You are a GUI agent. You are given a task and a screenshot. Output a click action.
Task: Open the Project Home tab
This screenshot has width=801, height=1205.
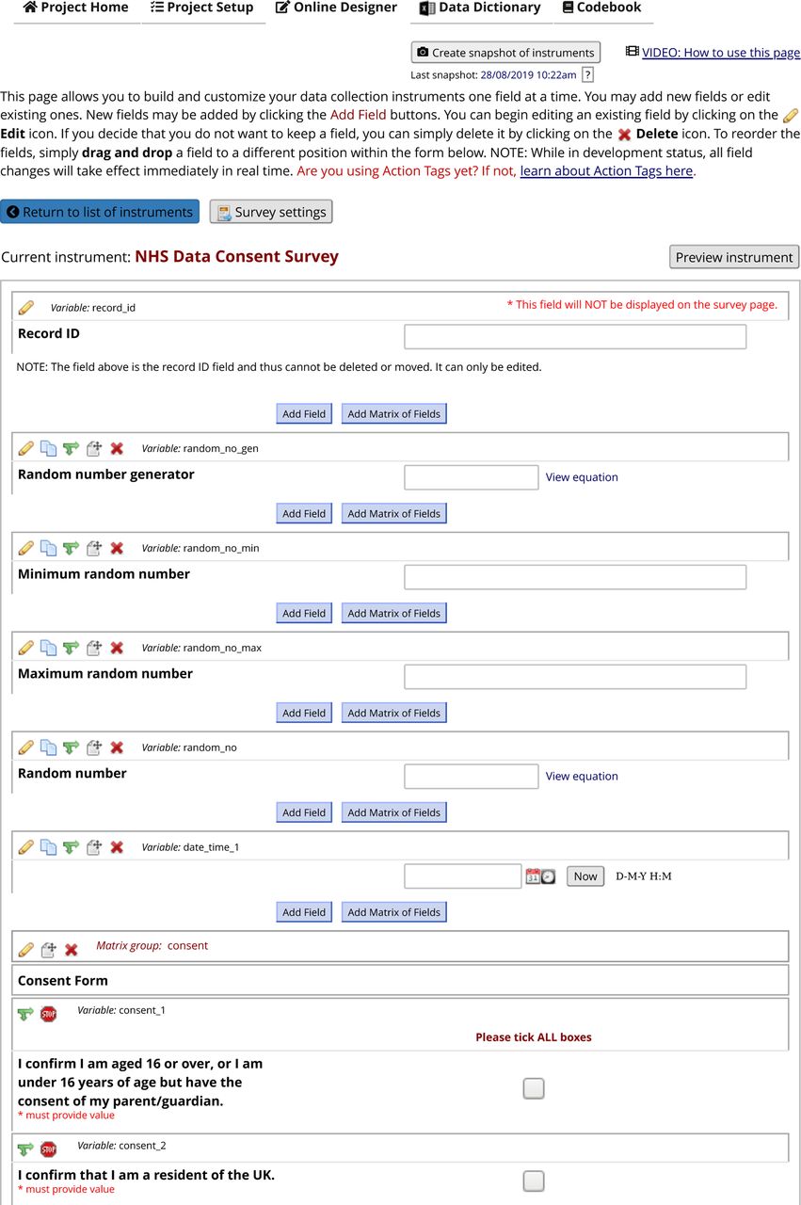pyautogui.click(x=75, y=8)
